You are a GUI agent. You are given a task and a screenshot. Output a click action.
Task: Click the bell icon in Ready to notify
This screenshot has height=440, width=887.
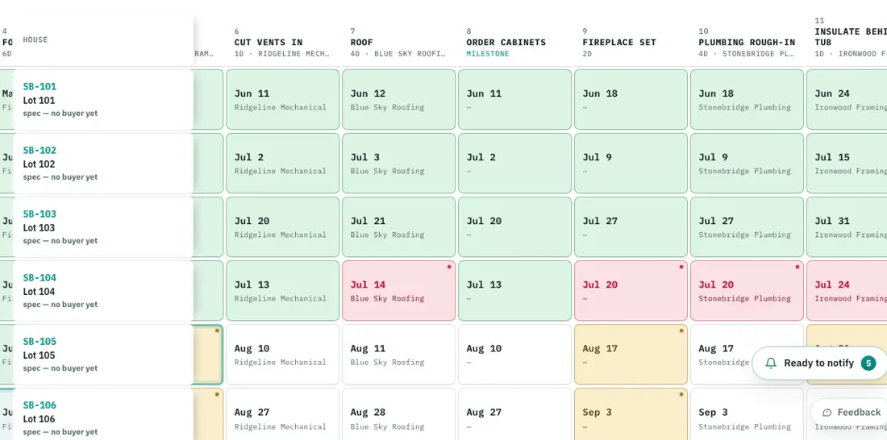click(x=770, y=363)
